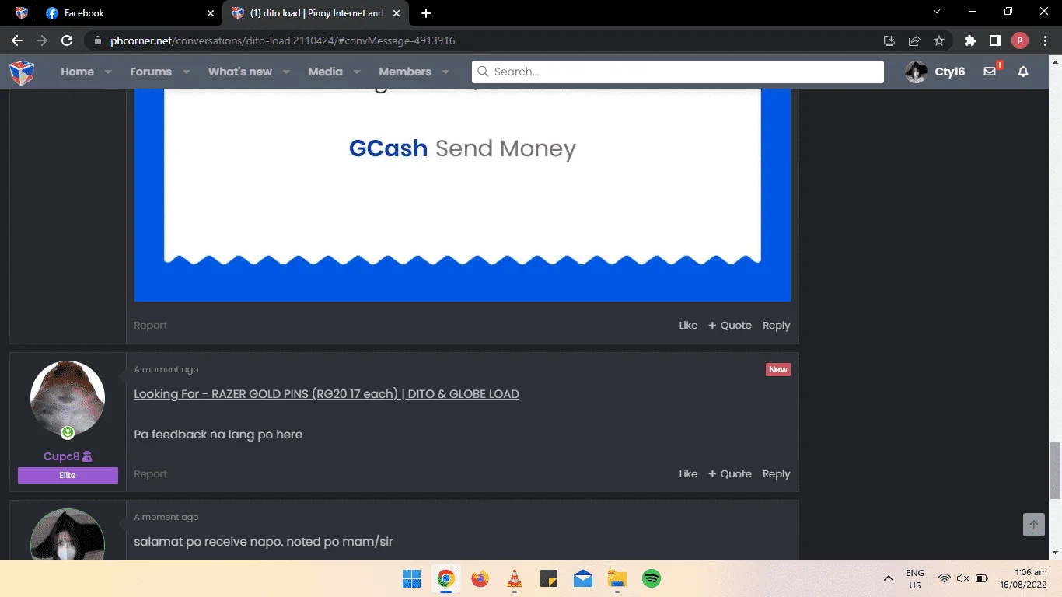Click the address bar URL
Viewport: 1062px width, 597px height.
[x=283, y=40]
